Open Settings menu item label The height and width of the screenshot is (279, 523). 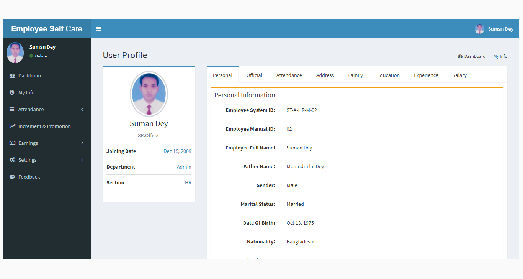27,160
